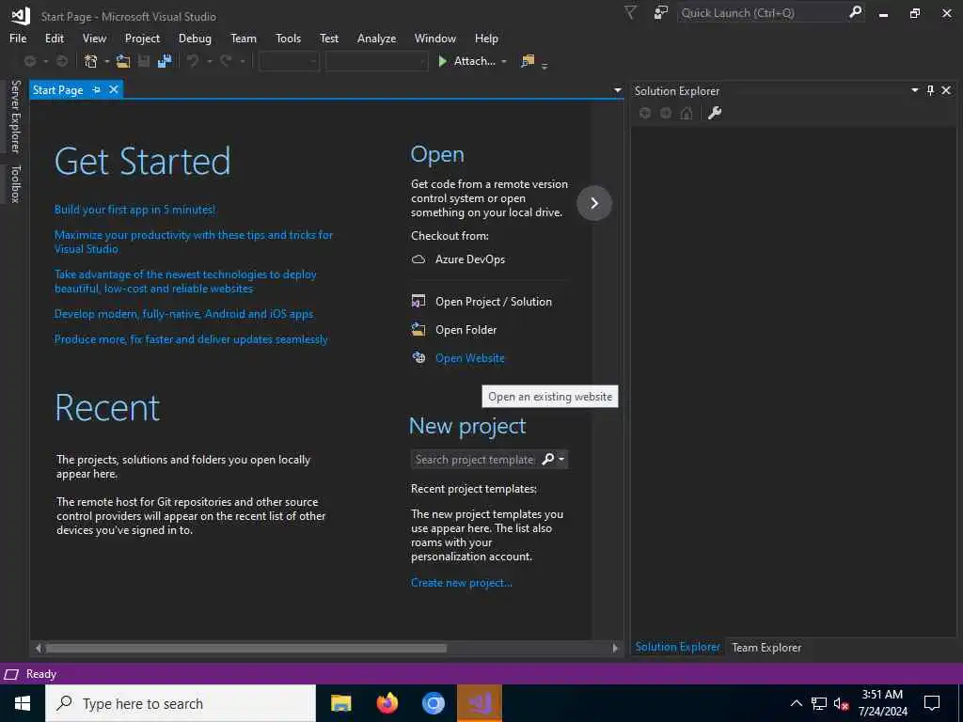Expand the Server Explorer side tab

coord(15,117)
